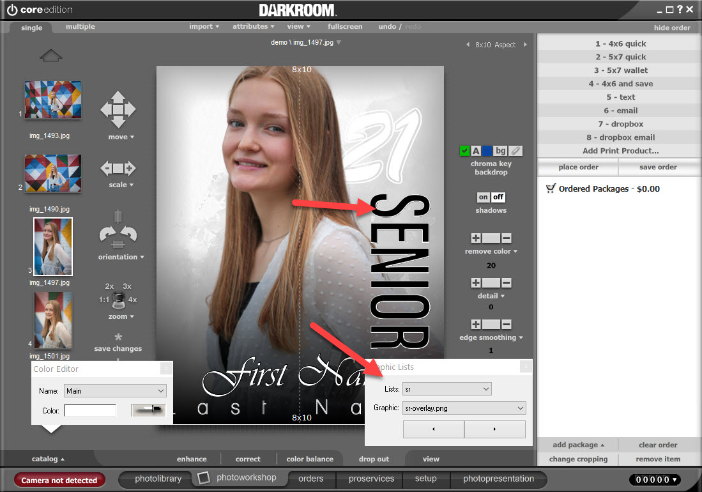Image resolution: width=702 pixels, height=492 pixels.
Task: Open the photolibrary tab
Action: click(x=158, y=479)
